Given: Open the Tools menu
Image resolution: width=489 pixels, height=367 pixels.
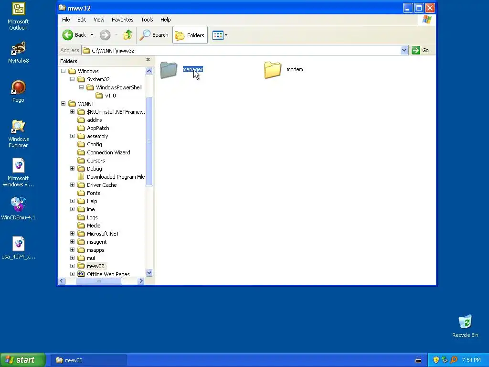Looking at the screenshot, I should (147, 19).
